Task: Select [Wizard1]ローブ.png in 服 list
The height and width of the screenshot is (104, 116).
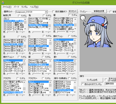Action: click(39, 60)
